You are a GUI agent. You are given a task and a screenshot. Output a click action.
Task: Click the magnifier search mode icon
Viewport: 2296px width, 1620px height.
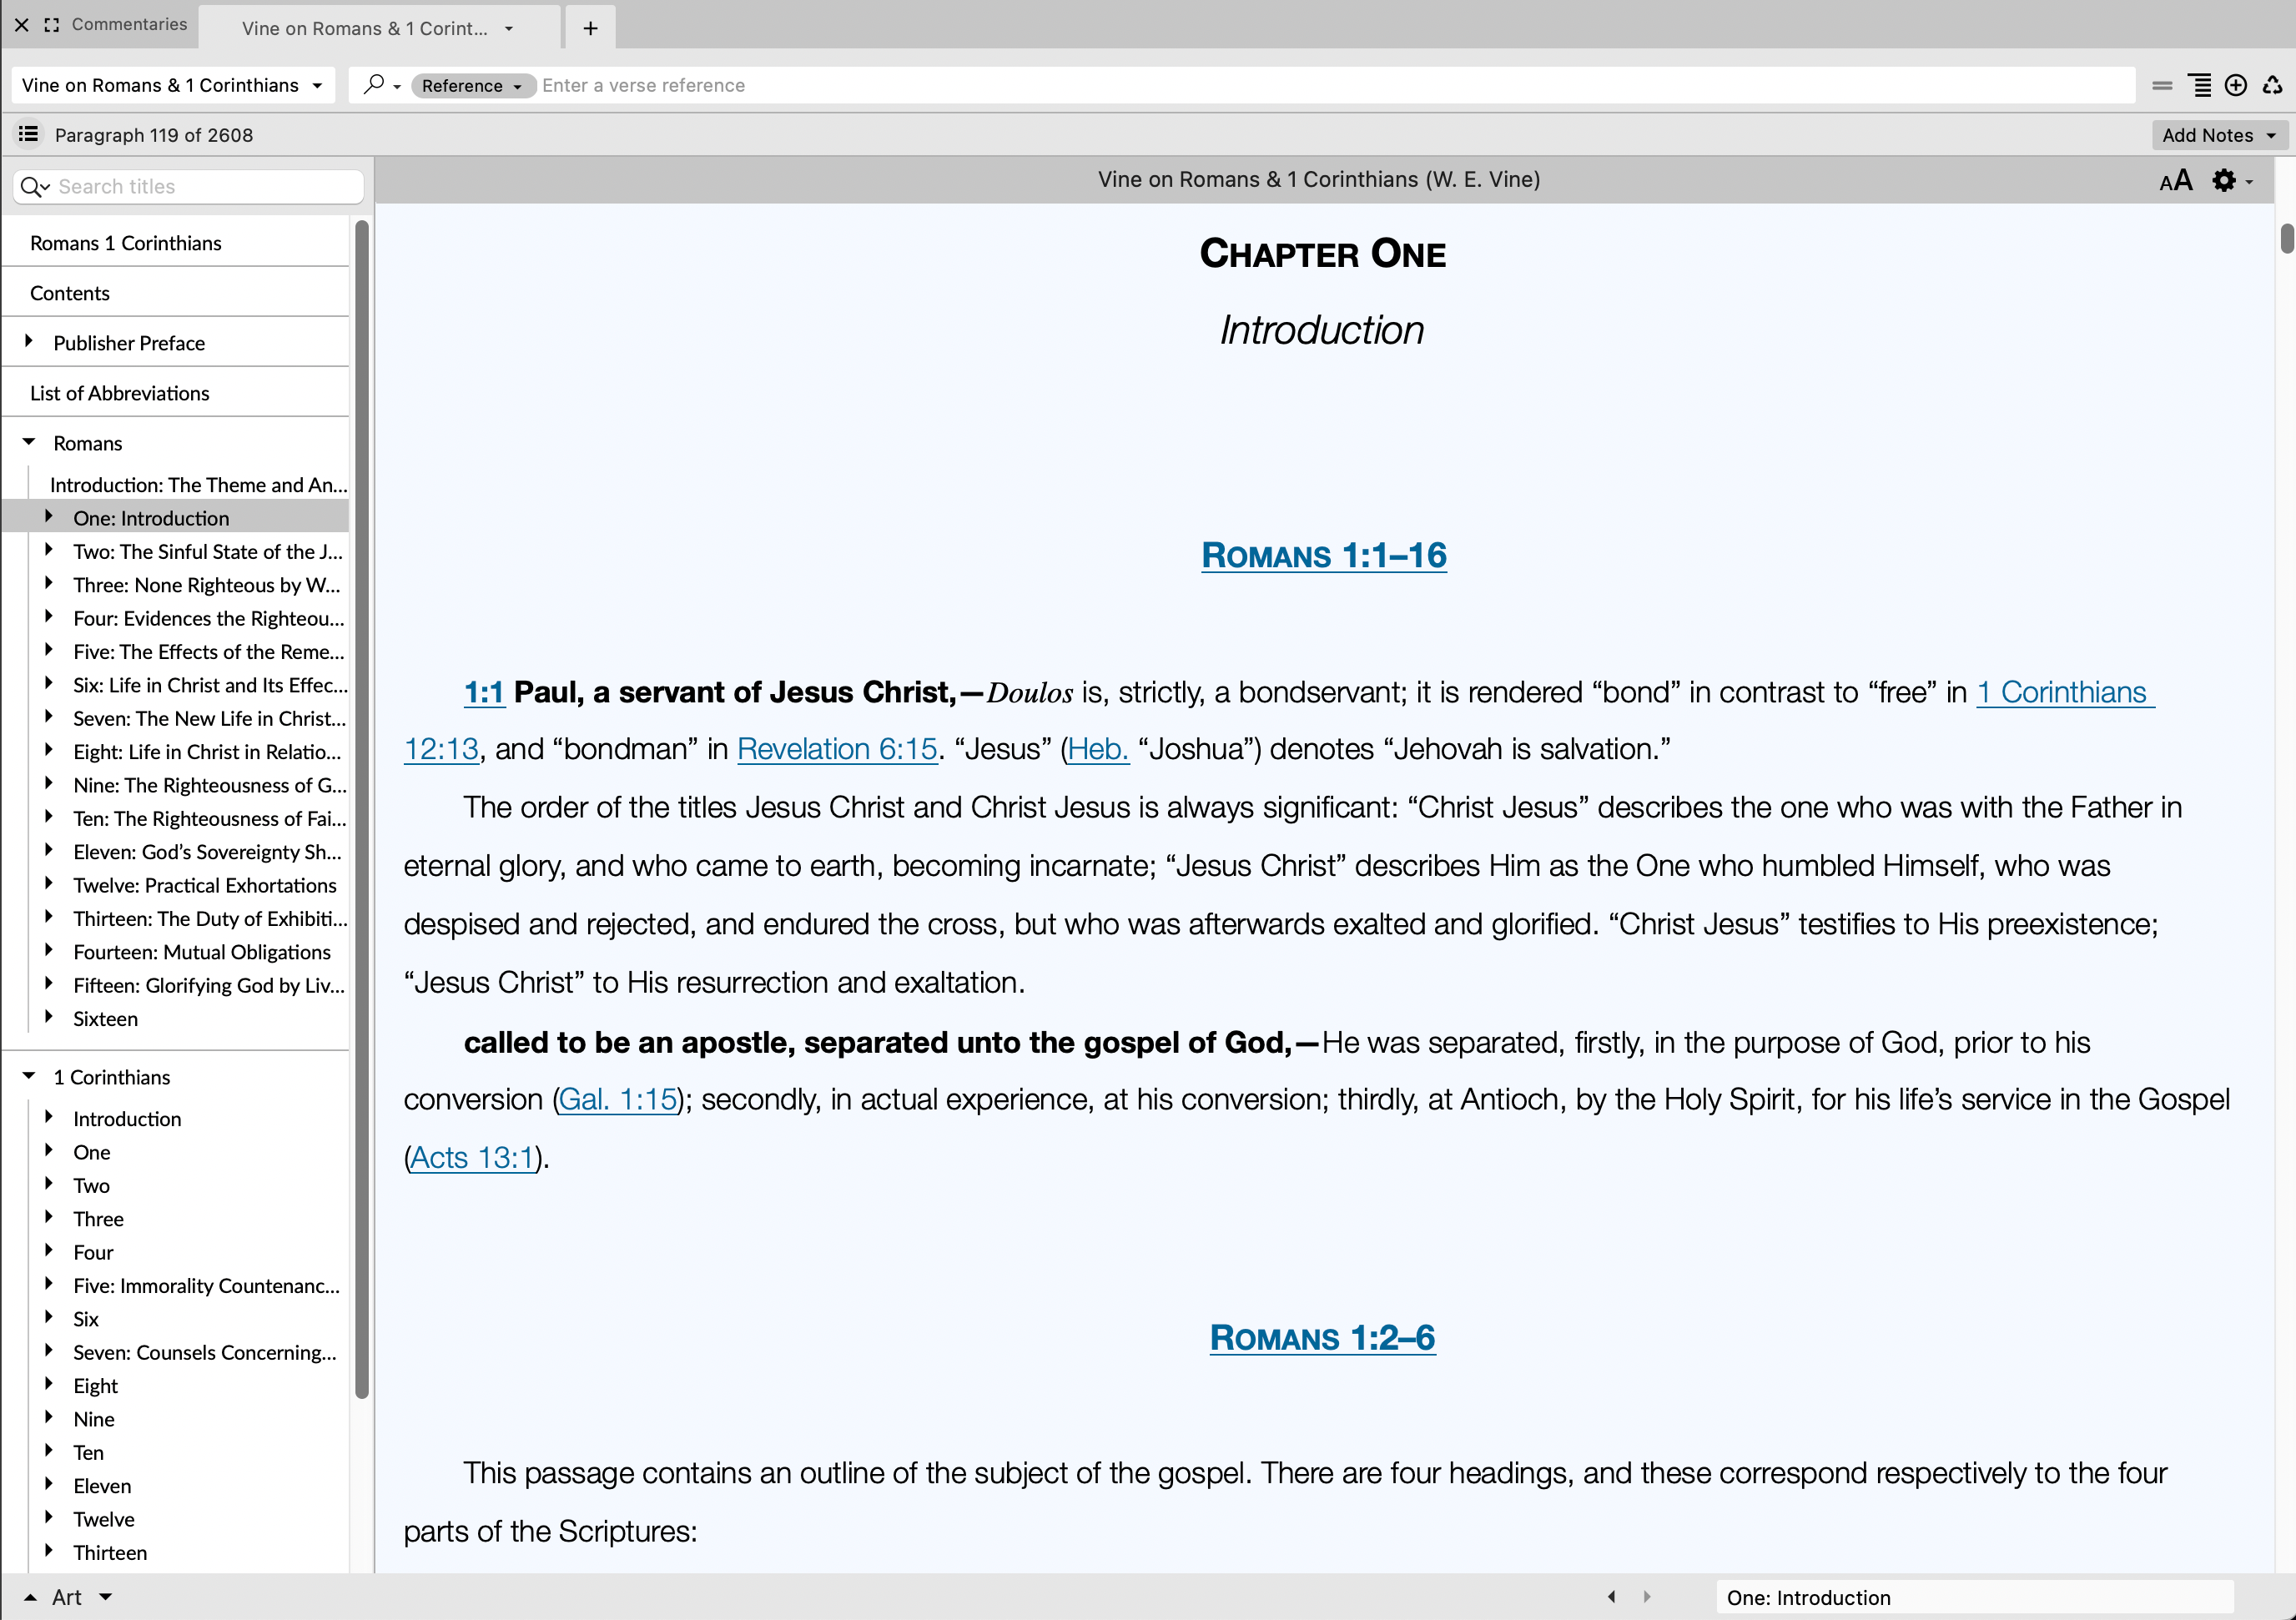click(x=380, y=85)
